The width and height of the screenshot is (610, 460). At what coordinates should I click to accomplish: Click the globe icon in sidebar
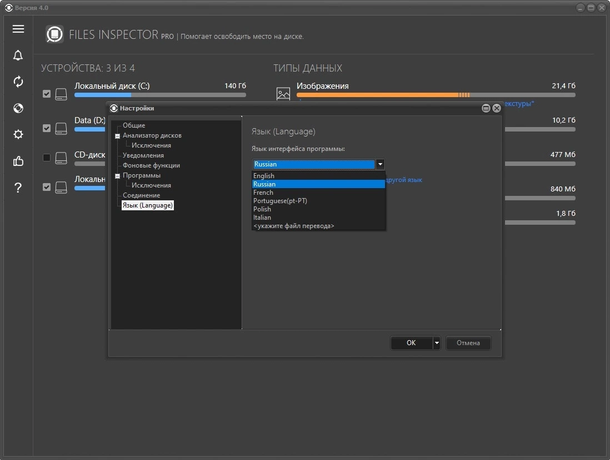18,108
